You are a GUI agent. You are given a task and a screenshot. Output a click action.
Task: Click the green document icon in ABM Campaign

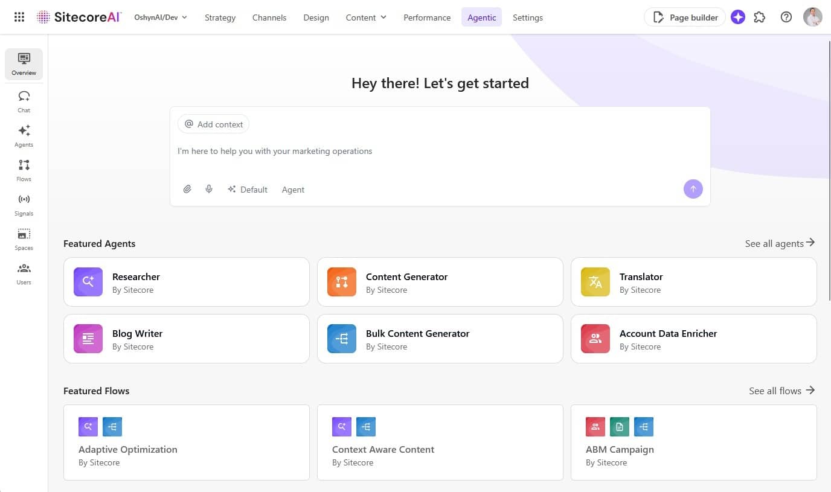point(620,427)
